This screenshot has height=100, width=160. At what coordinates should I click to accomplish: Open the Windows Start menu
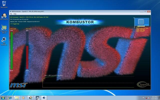3,98
